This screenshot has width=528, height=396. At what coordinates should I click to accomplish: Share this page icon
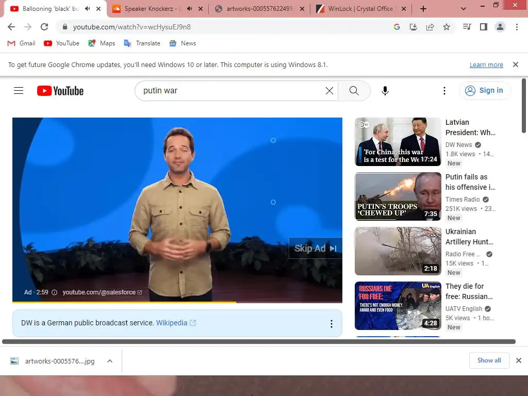pos(430,27)
